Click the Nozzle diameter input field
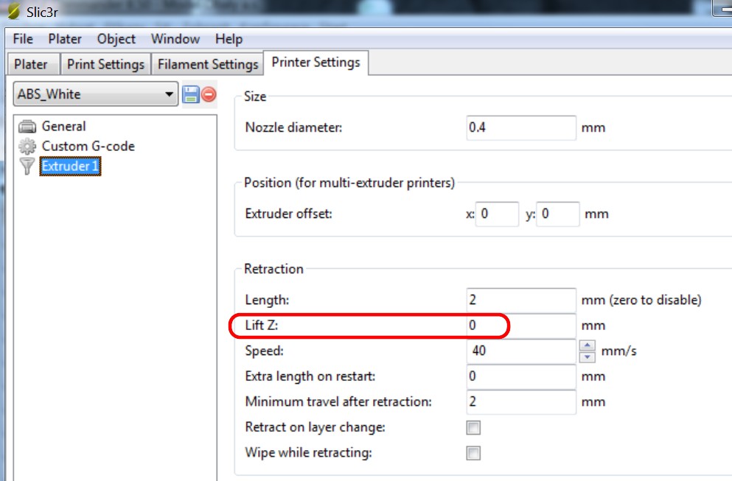The width and height of the screenshot is (732, 481). pos(520,127)
